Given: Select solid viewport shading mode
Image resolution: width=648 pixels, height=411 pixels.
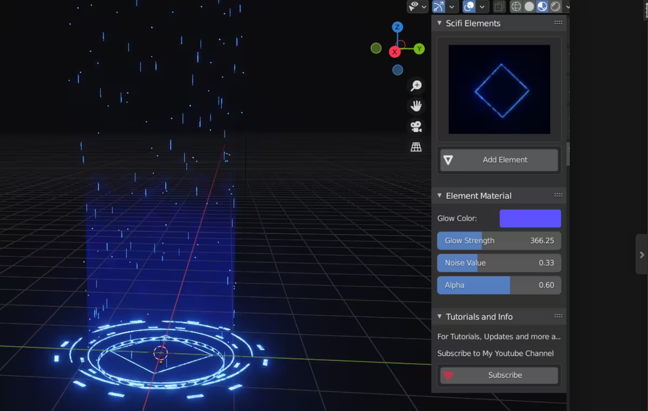Looking at the screenshot, I should pyautogui.click(x=529, y=7).
